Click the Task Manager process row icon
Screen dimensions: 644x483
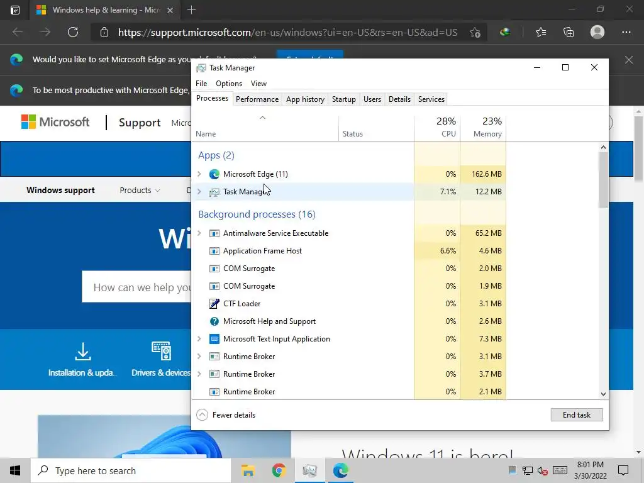214,192
